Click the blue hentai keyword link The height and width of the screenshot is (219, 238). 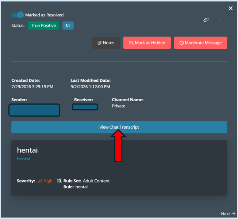pyautogui.click(x=24, y=159)
